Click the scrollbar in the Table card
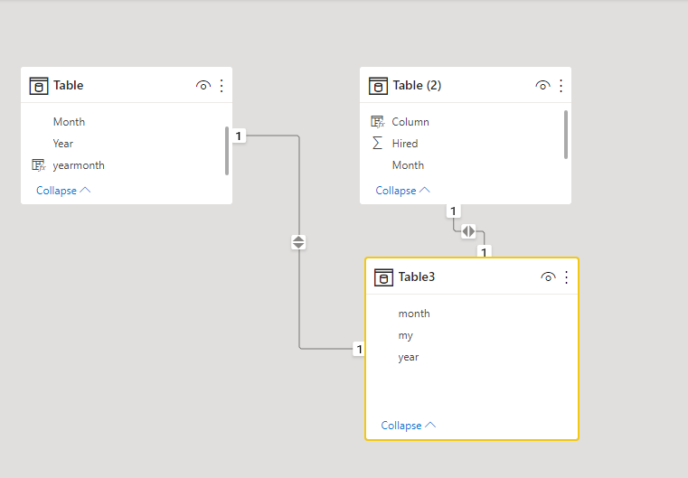Viewport: 688px width, 478px height. 227,151
